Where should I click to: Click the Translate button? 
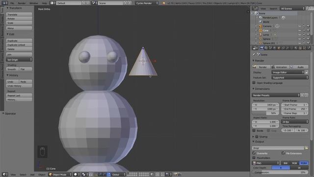click(19, 14)
